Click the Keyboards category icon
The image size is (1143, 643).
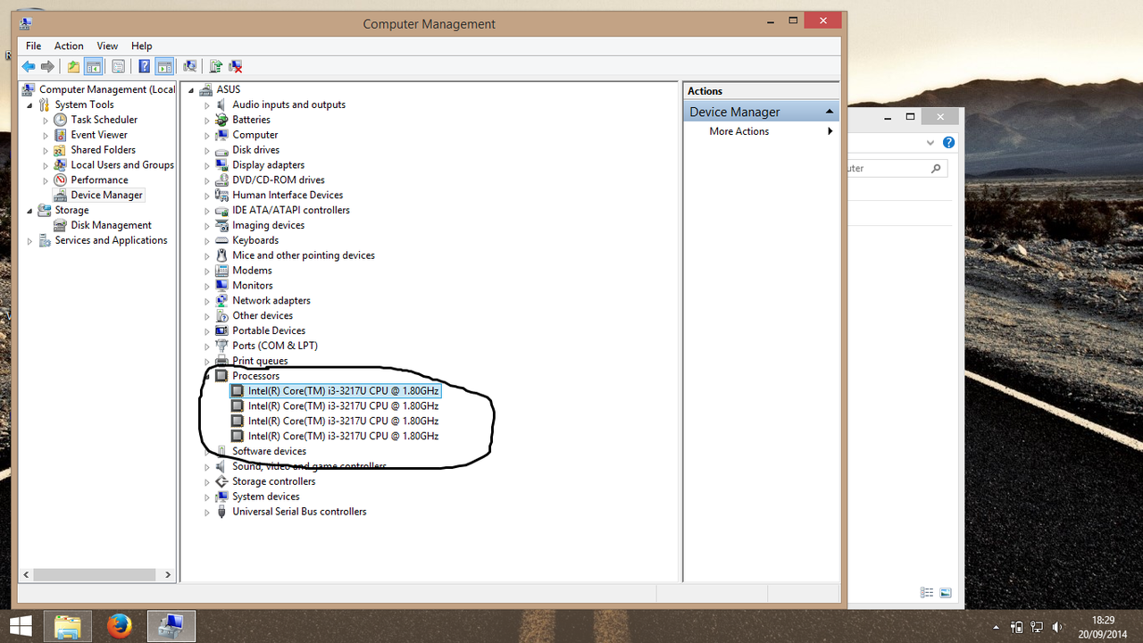point(221,240)
